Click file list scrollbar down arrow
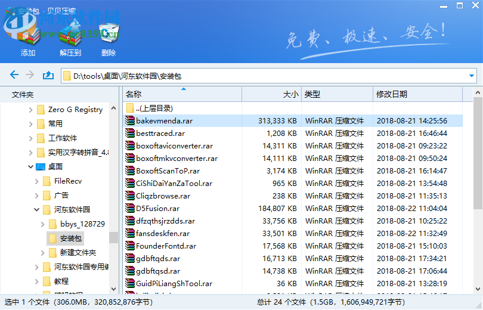The height and width of the screenshot is (310, 483). click(478, 289)
